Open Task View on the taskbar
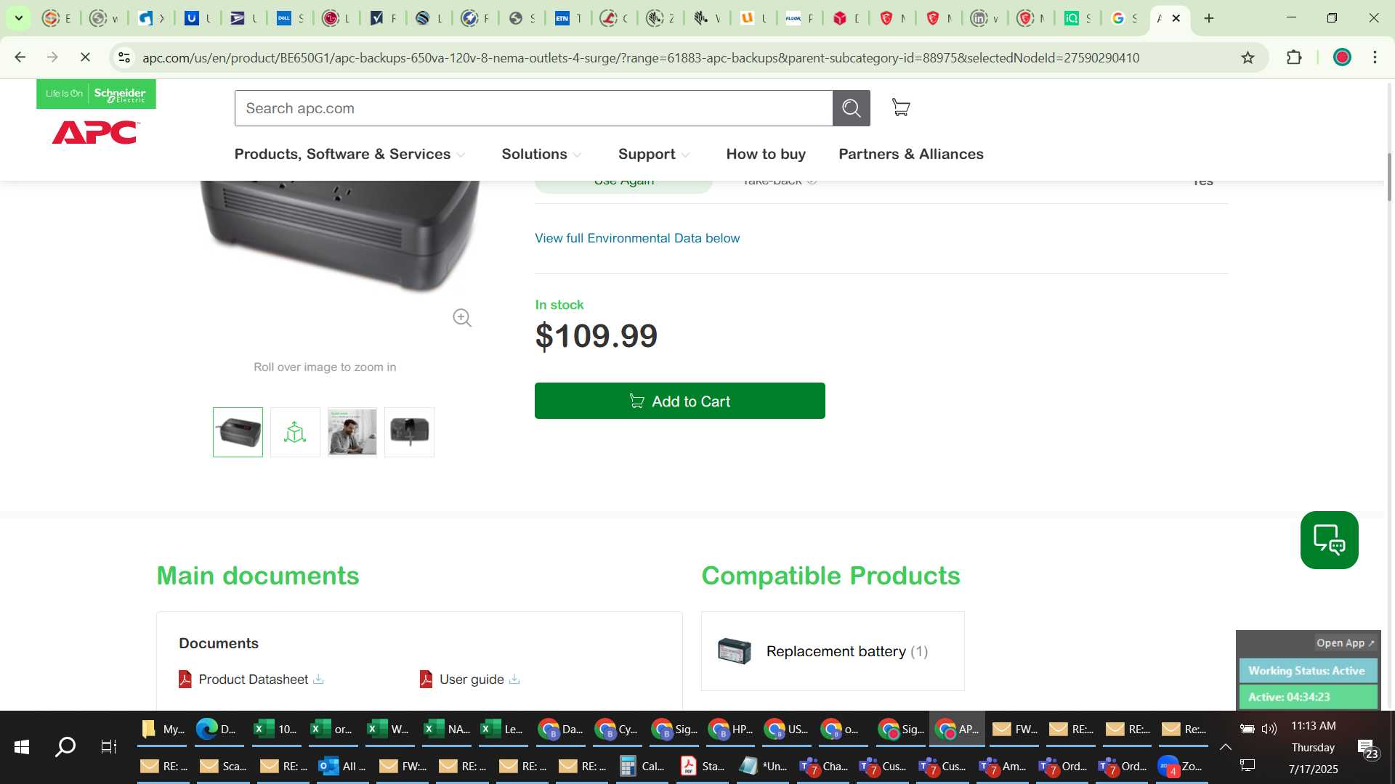The image size is (1395, 784). (x=108, y=747)
